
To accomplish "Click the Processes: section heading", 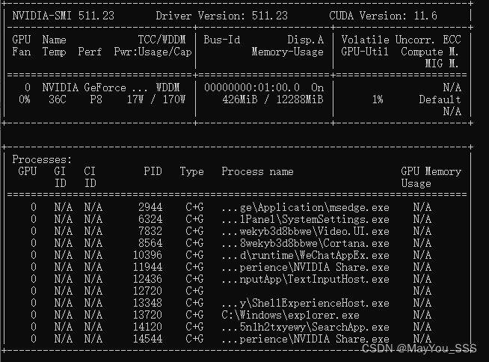I will click(42, 159).
